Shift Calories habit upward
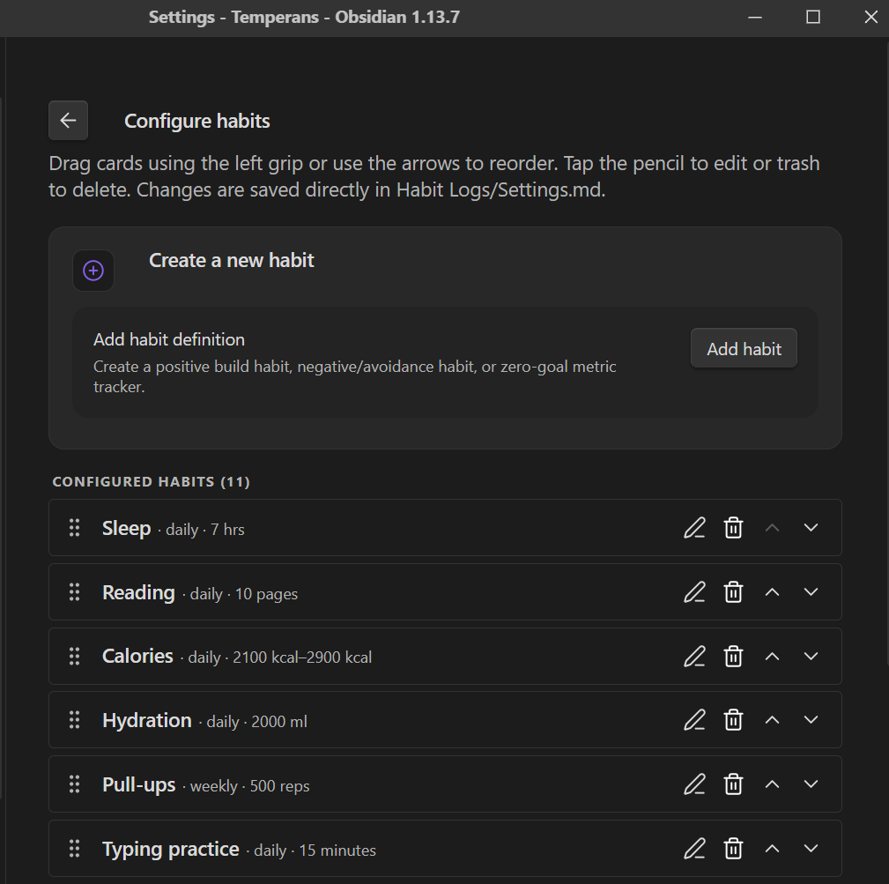Viewport: 889px width, 884px height. coord(772,656)
